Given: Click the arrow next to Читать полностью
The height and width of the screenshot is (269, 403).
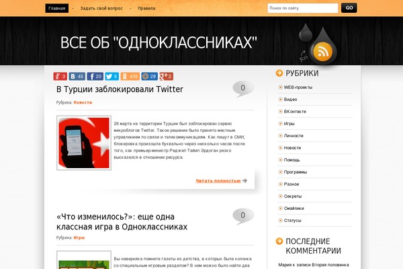Looking at the screenshot, I should [x=244, y=180].
